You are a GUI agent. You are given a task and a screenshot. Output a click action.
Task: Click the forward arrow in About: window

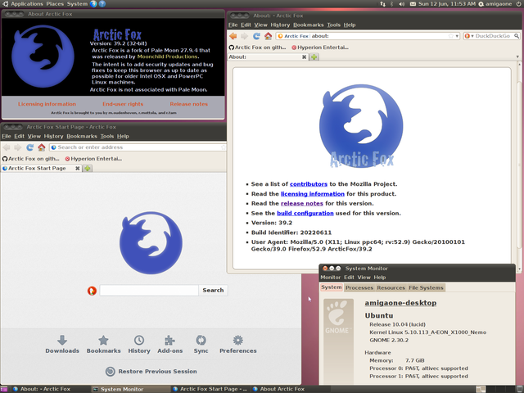click(x=245, y=36)
